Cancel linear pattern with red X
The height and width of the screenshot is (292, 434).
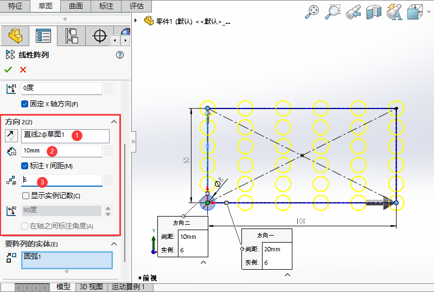(x=23, y=69)
